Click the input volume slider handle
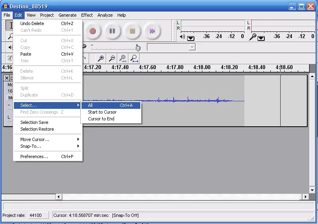This screenshot has width=318, height=224. click(x=138, y=48)
